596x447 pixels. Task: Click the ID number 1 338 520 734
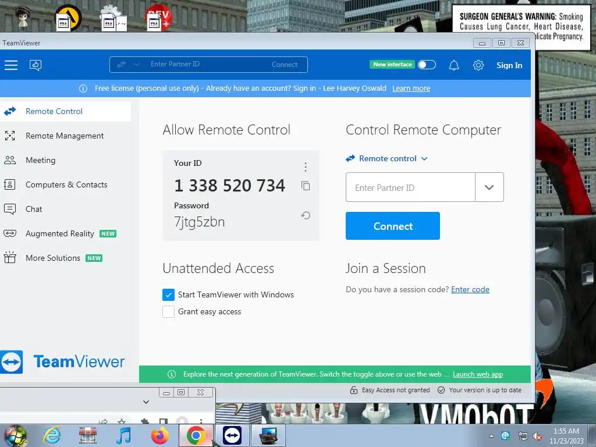229,186
